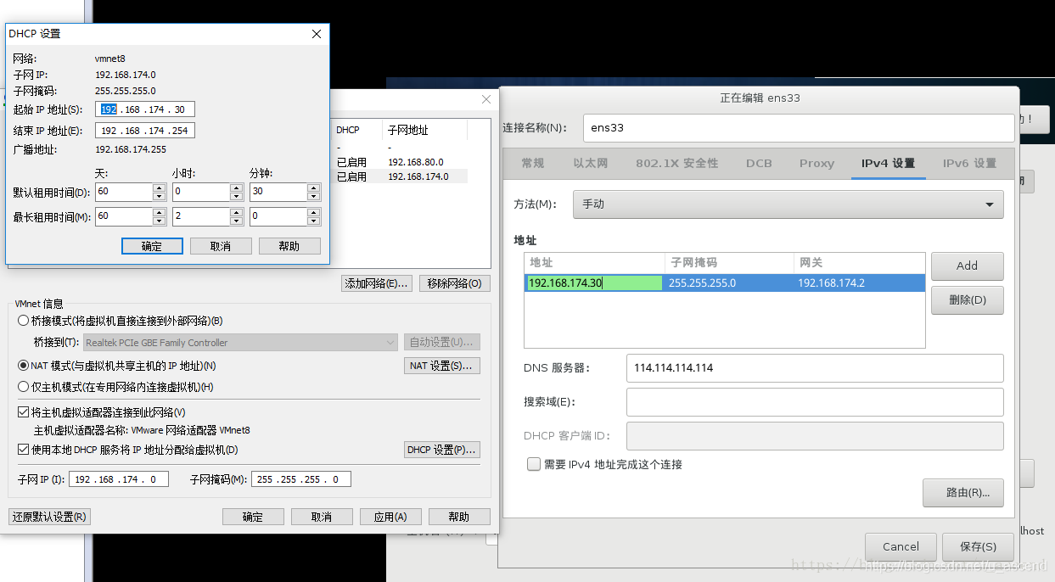The height and width of the screenshot is (582, 1055).
Task: Select the 192.168.174.0 subnet row
Action: pyautogui.click(x=400, y=176)
